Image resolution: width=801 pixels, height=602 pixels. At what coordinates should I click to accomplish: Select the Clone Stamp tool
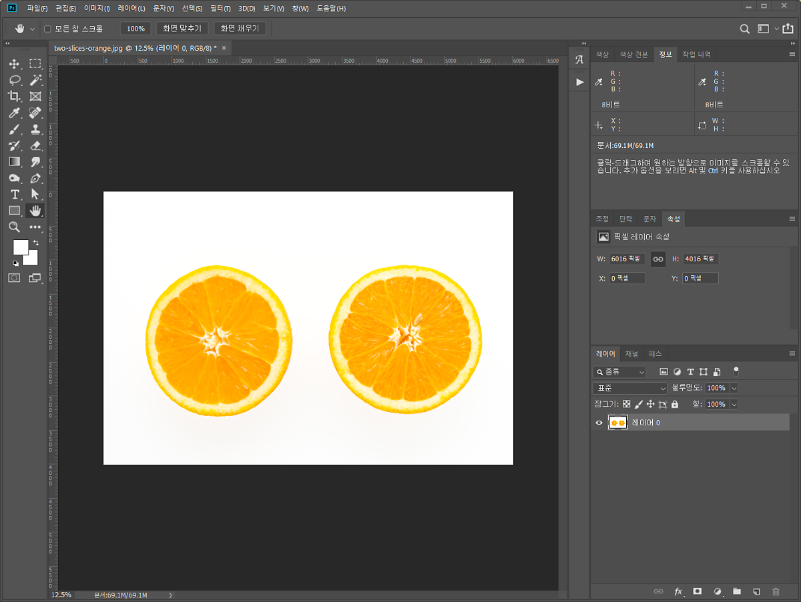pos(35,129)
